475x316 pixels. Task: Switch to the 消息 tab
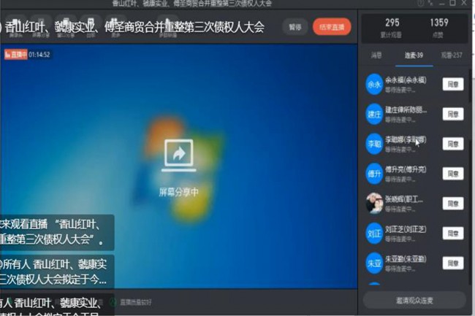376,55
